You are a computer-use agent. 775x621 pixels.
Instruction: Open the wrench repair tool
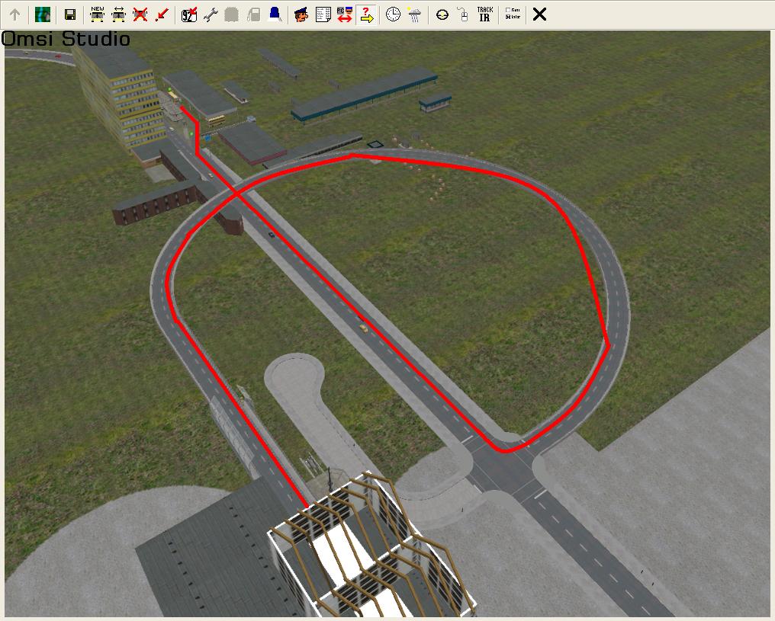[211, 14]
